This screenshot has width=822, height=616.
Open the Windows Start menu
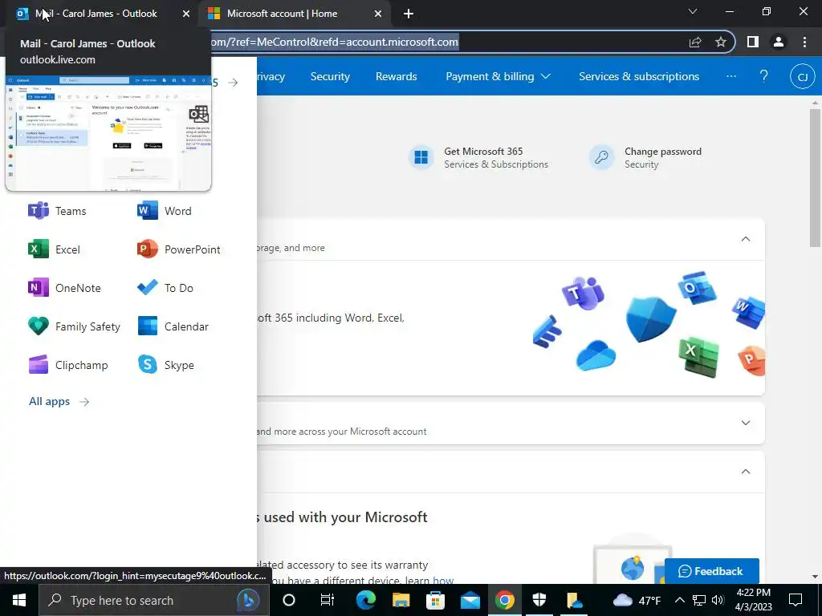click(19, 600)
